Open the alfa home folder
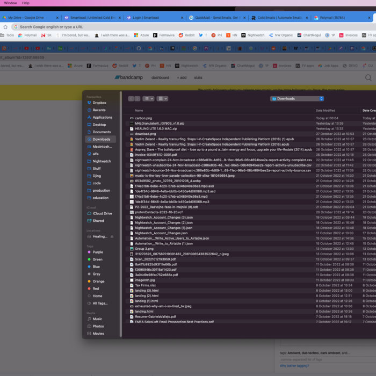This screenshot has width=376, height=376. [96, 154]
